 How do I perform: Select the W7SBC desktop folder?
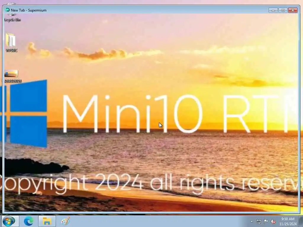tap(11, 43)
